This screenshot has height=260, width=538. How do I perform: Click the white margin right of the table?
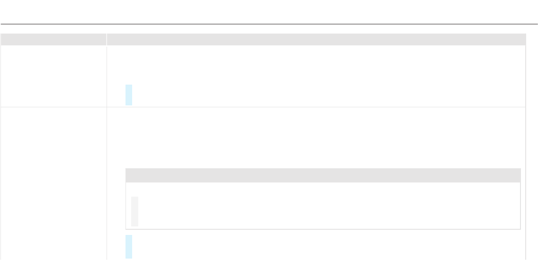[x=532, y=142]
